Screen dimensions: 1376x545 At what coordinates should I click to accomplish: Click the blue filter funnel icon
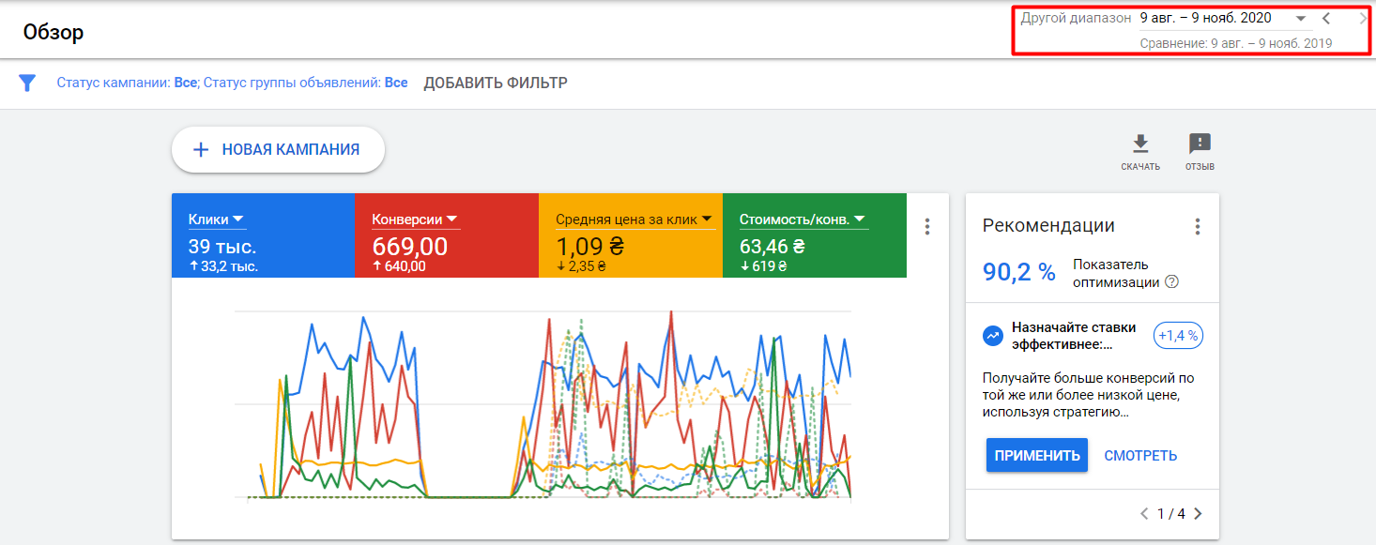coord(27,83)
